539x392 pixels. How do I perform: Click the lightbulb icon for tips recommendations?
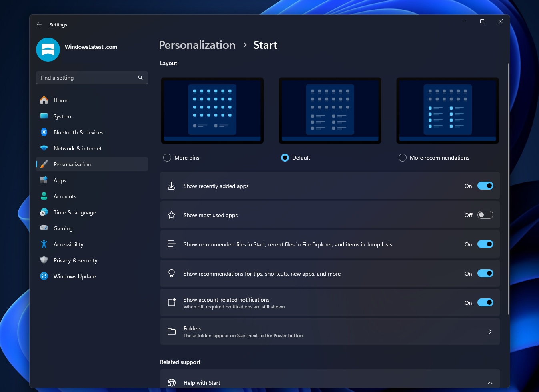click(x=172, y=274)
